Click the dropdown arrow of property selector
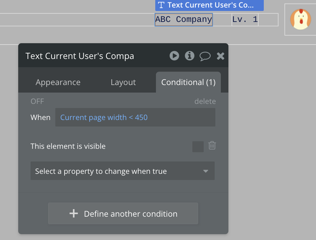 [x=205, y=171]
